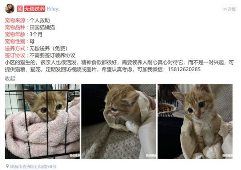Open the middle kitten side-profile photo
The image size is (241, 170).
pos(118,121)
